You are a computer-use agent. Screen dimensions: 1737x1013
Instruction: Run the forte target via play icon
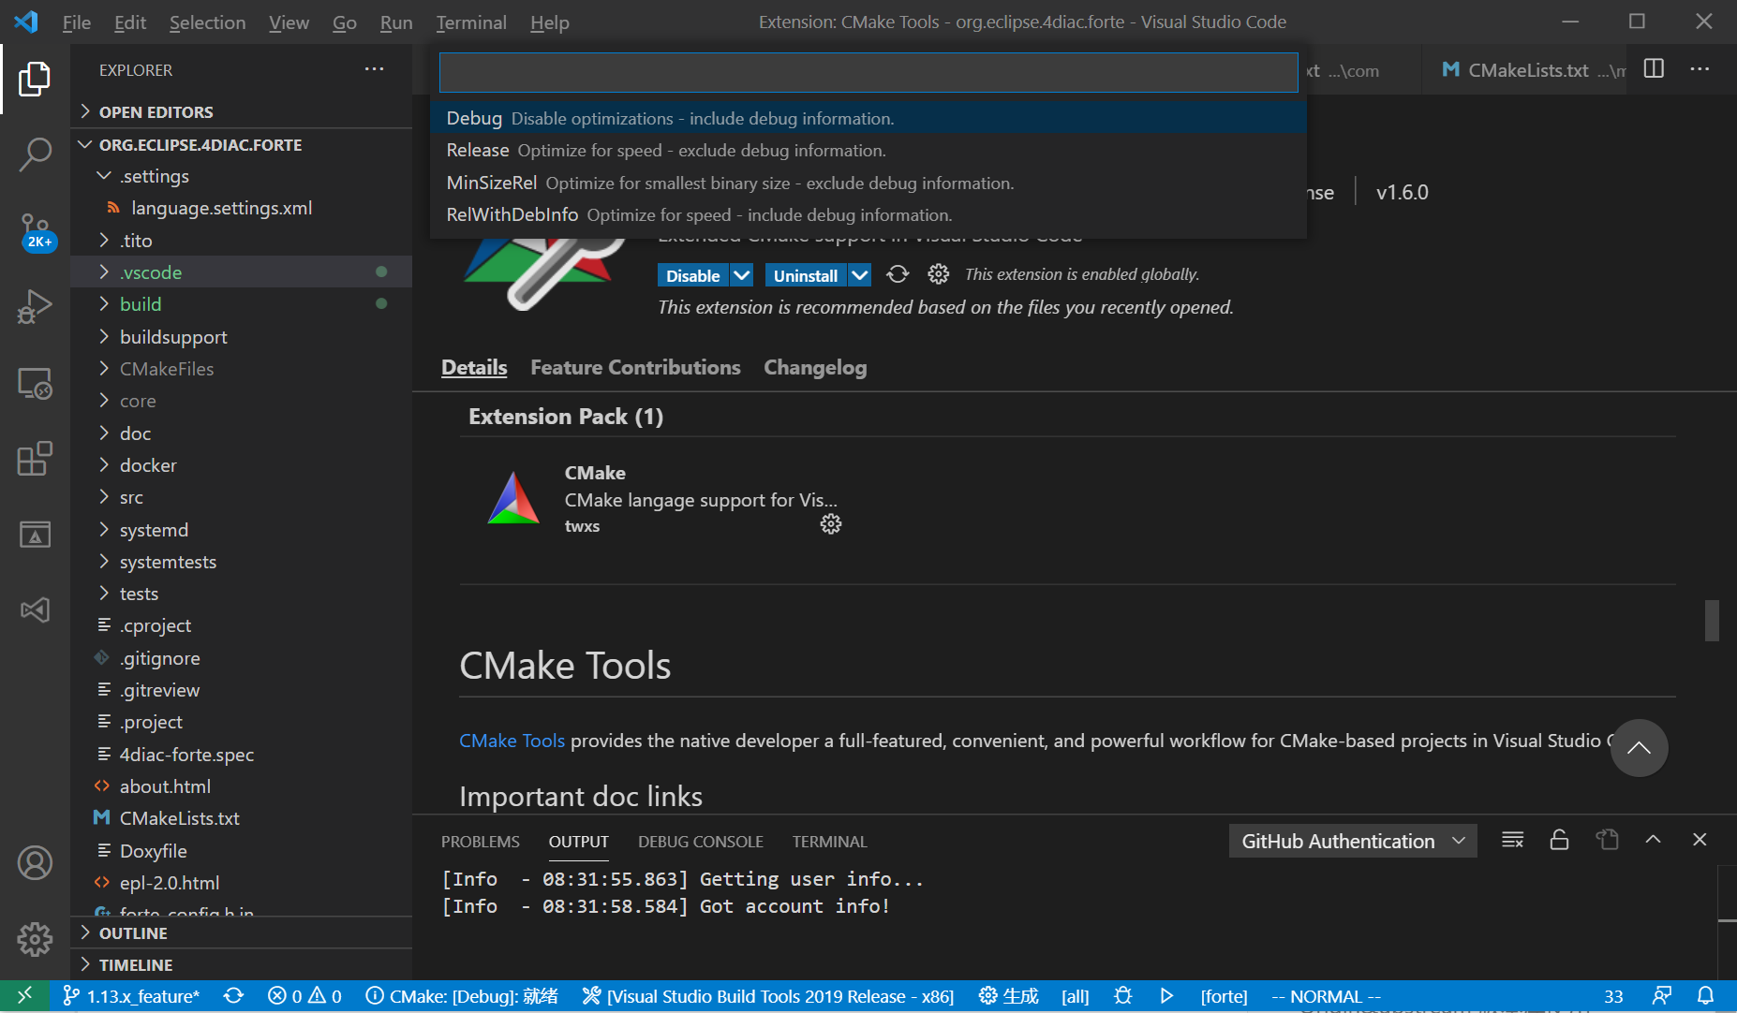click(1165, 995)
